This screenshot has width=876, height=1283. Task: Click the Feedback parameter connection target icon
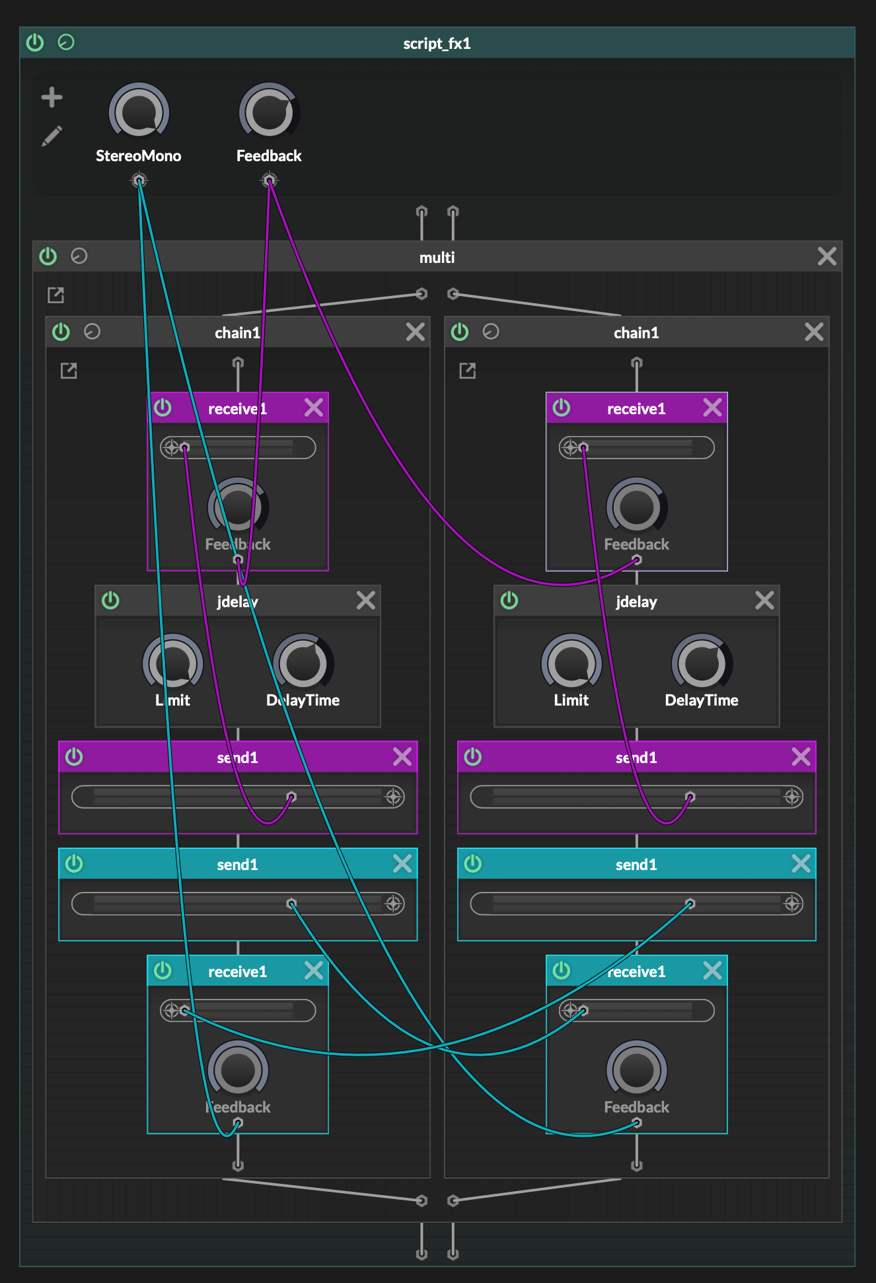tap(269, 180)
